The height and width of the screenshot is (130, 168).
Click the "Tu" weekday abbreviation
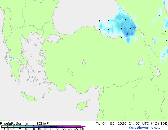(98, 124)
